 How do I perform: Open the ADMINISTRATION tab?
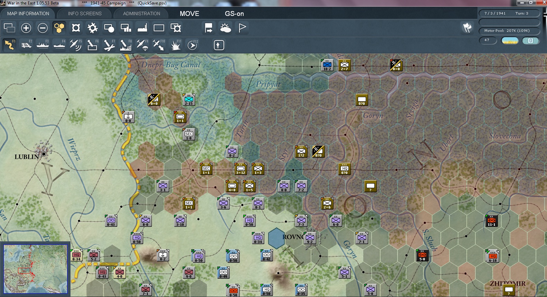tap(142, 13)
